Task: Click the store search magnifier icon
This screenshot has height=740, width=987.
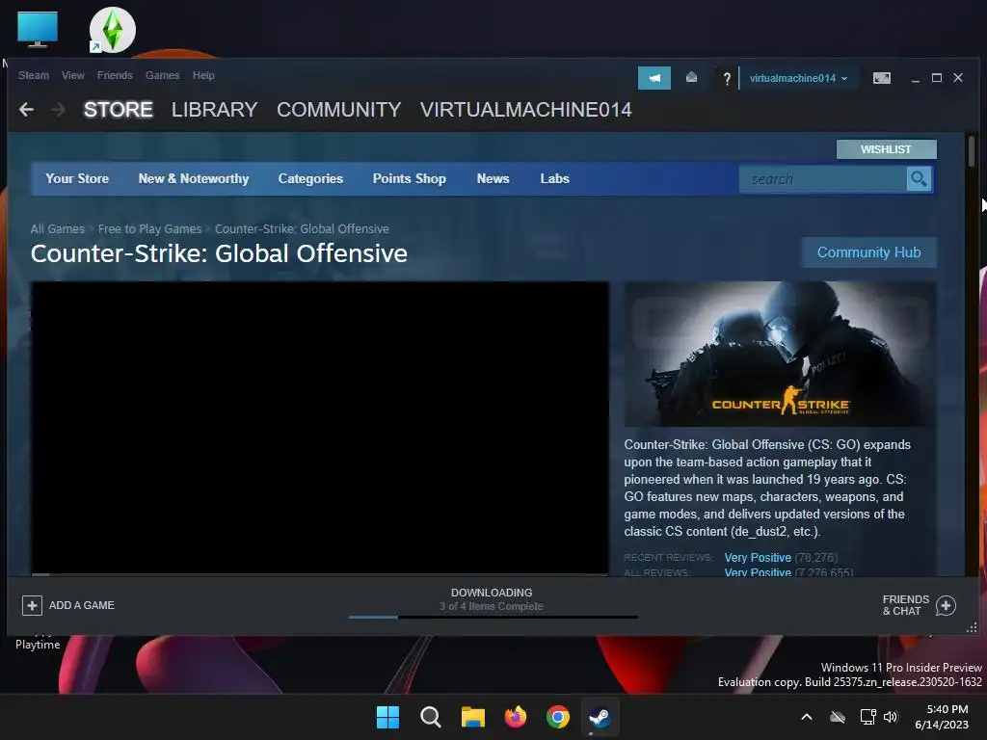Action: (x=919, y=179)
